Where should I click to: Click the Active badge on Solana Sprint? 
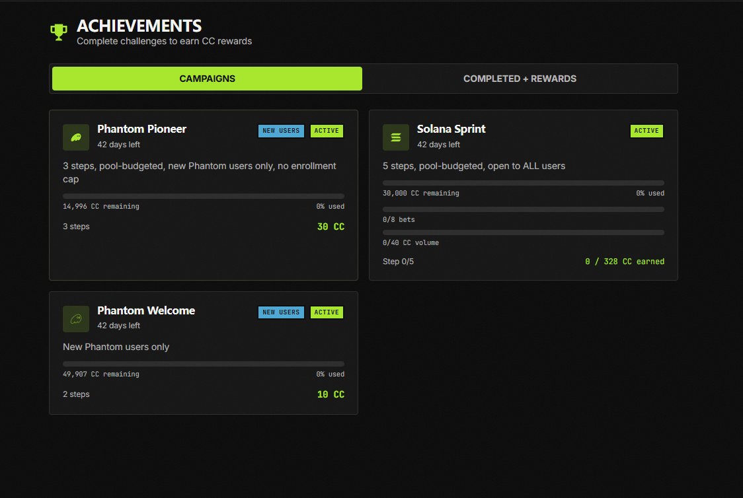pyautogui.click(x=646, y=131)
